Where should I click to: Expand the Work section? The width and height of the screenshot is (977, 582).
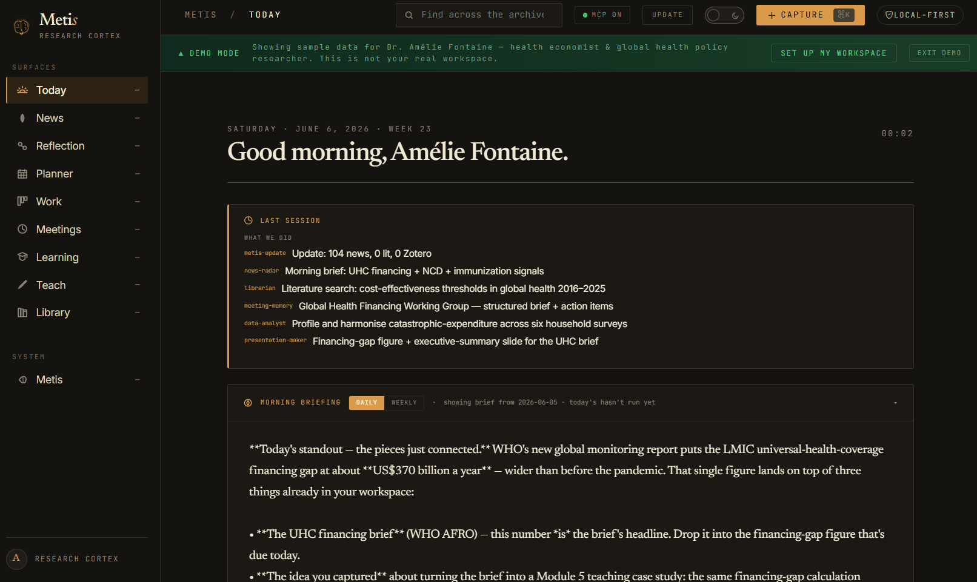pyautogui.click(x=138, y=202)
